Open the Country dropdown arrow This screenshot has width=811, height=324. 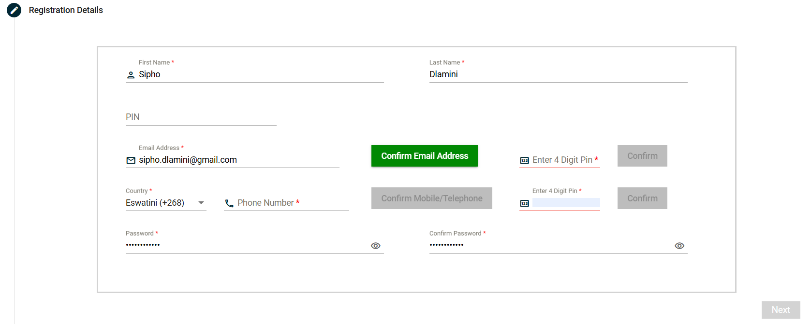coord(201,203)
